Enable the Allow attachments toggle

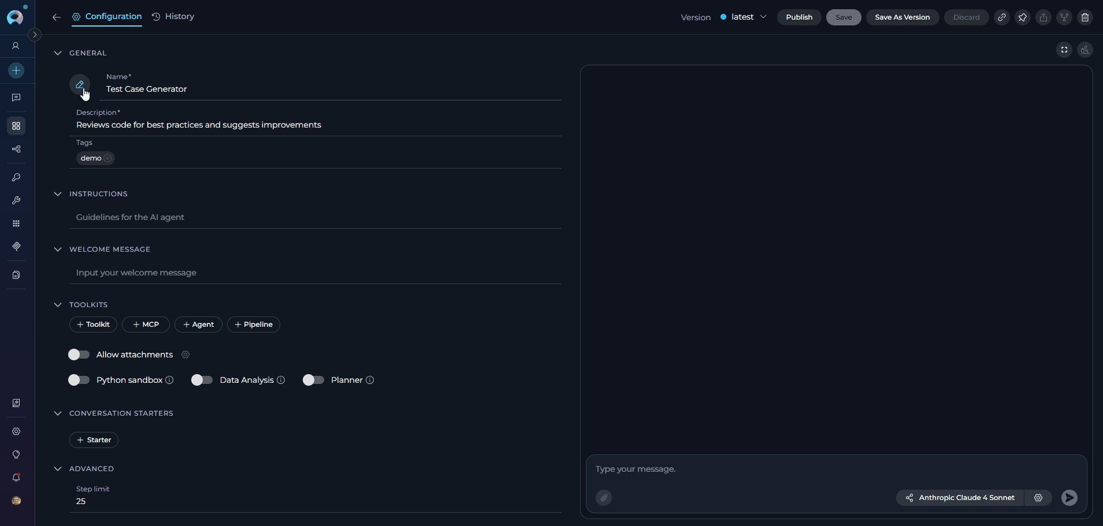pyautogui.click(x=79, y=355)
